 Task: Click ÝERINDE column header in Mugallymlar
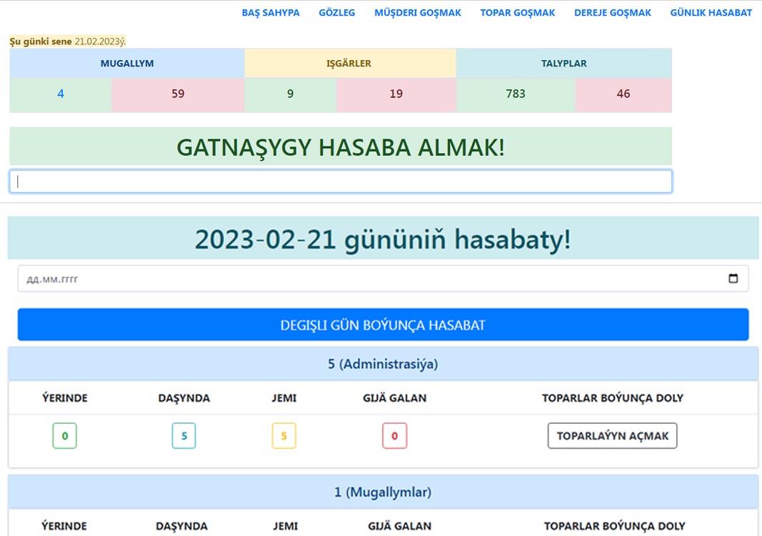pos(64,526)
